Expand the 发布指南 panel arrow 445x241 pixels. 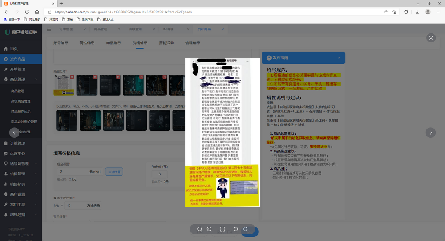339,58
